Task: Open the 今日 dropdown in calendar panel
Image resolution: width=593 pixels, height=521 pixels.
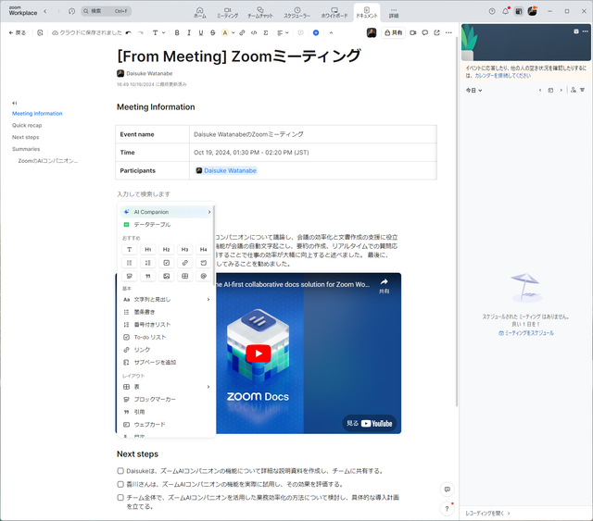Action: 473,91
